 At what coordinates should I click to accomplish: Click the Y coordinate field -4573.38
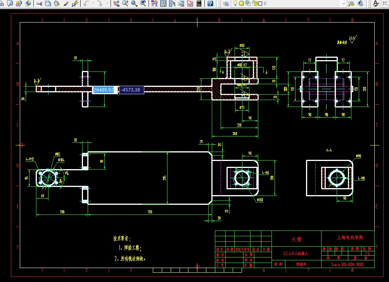(131, 90)
